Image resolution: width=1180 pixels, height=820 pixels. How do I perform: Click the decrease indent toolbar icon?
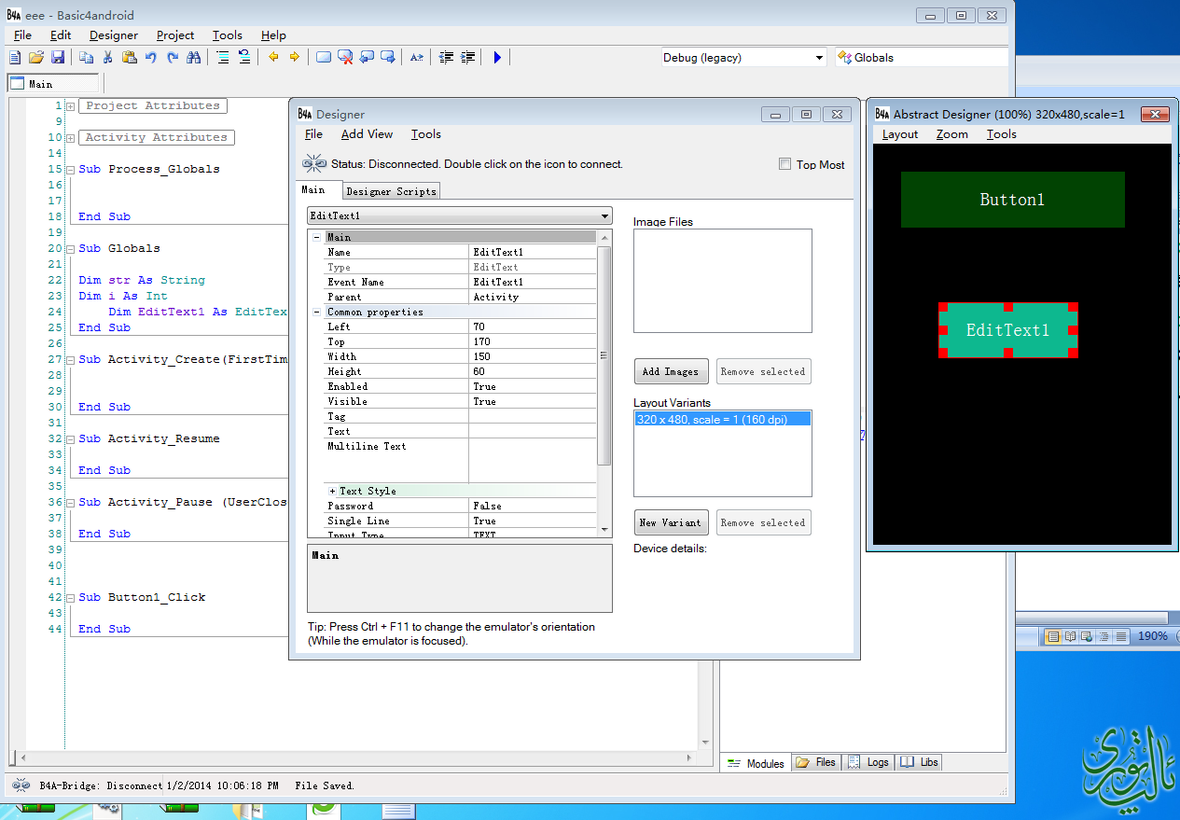tap(446, 58)
